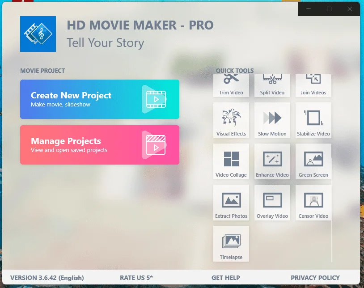Open the Trim Video tool

click(x=231, y=85)
